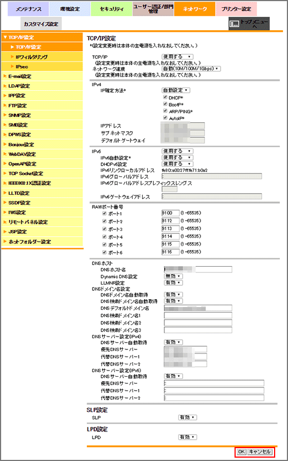
Task: Expand TCP Socket設定 in sidebar
Action: tap(42, 174)
